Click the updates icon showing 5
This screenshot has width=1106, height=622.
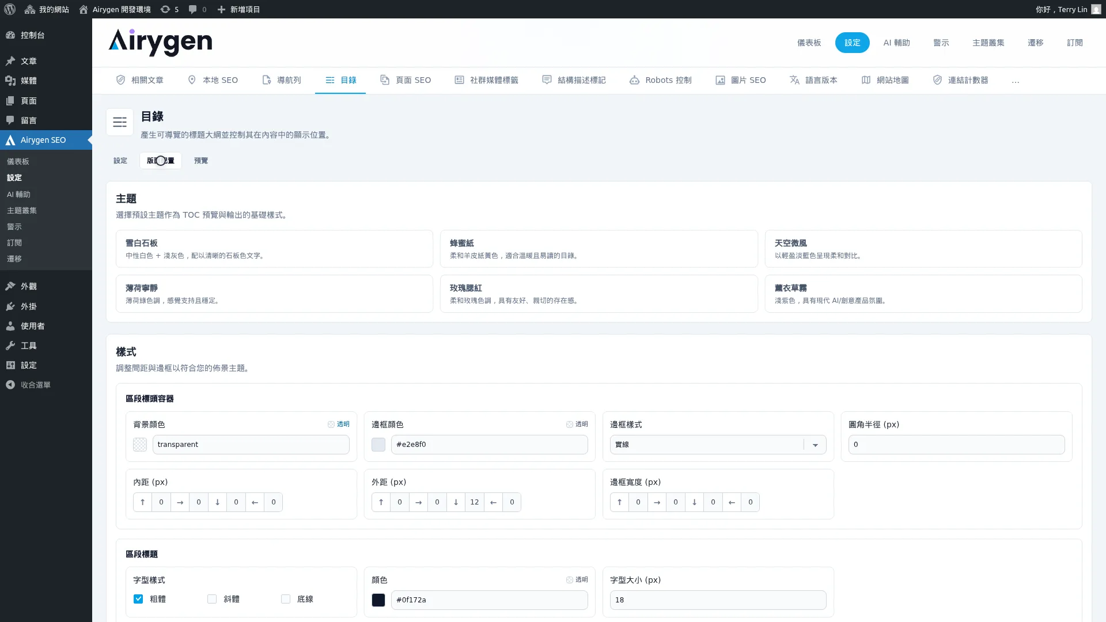[x=169, y=9]
